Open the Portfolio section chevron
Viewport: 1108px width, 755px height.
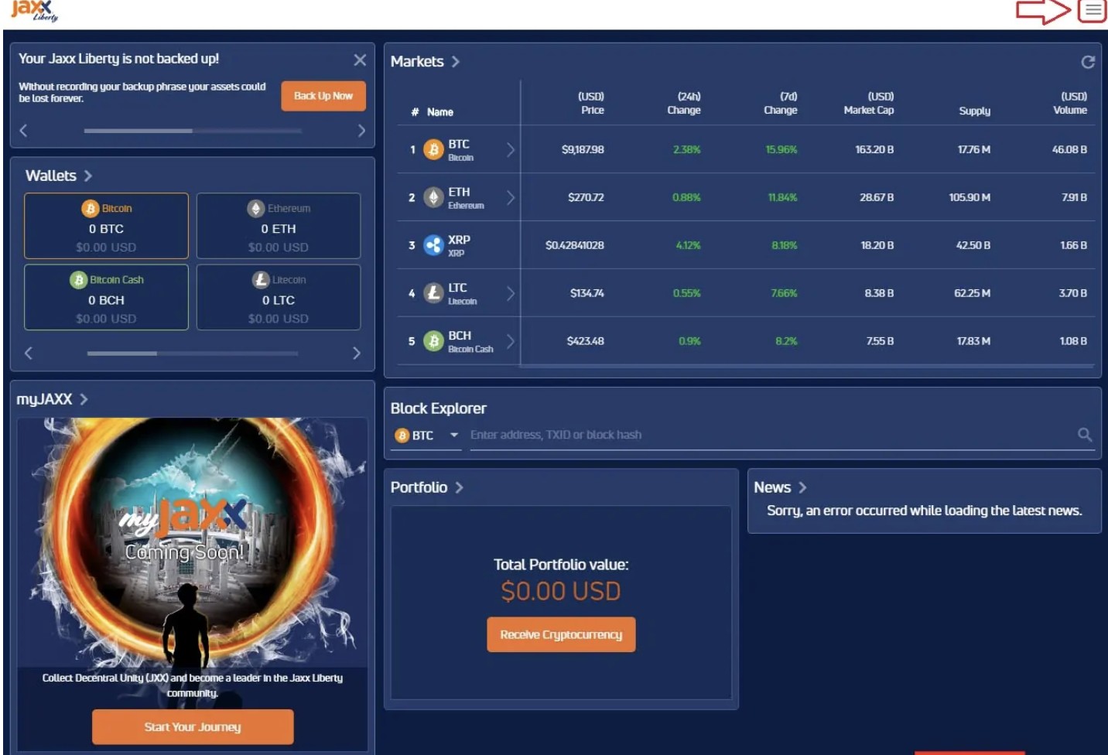pyautogui.click(x=459, y=487)
